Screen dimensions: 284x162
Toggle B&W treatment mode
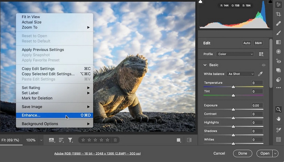pos(258,43)
